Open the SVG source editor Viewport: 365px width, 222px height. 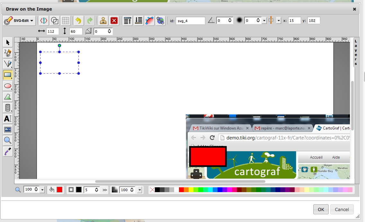(x=43, y=21)
